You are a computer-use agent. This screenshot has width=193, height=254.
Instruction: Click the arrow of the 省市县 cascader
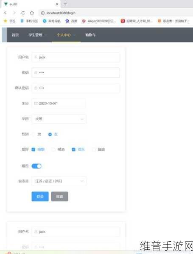82,181
